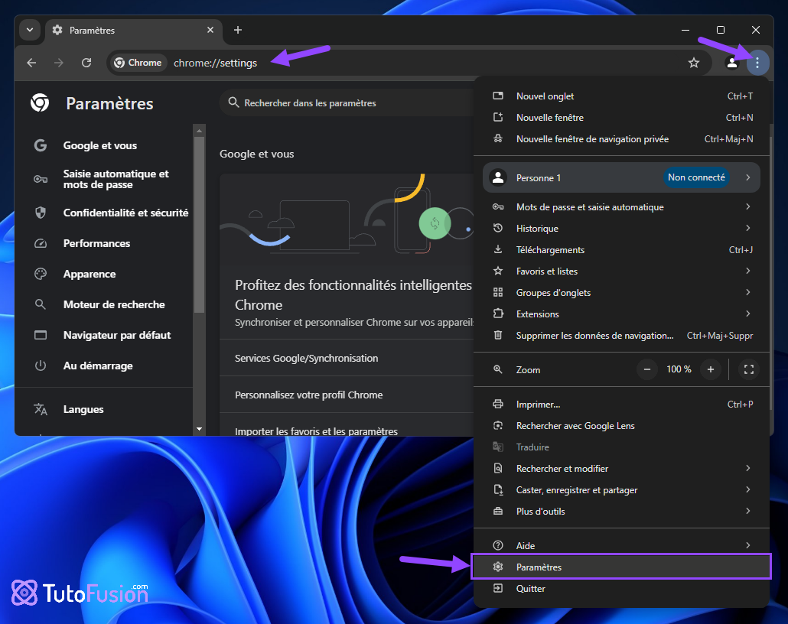
Task: Choose Quitter to exit Chrome
Action: [621, 589]
